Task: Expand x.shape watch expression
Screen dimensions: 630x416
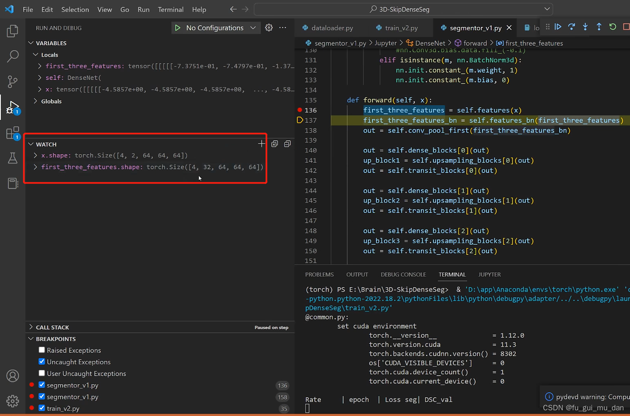Action: pos(36,155)
